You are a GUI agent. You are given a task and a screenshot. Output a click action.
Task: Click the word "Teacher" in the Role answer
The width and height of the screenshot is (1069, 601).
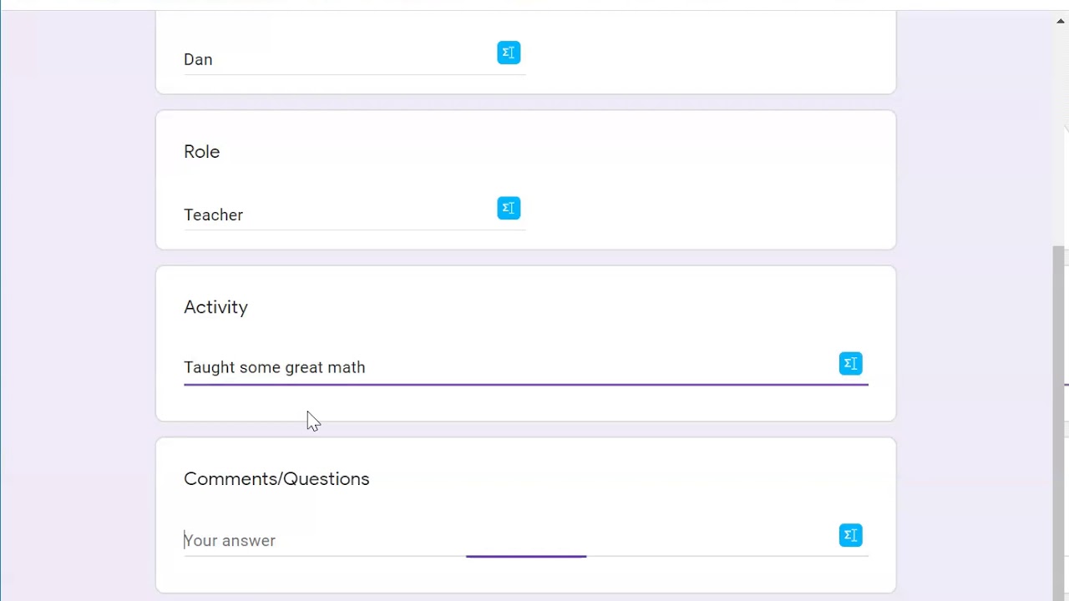(x=213, y=215)
